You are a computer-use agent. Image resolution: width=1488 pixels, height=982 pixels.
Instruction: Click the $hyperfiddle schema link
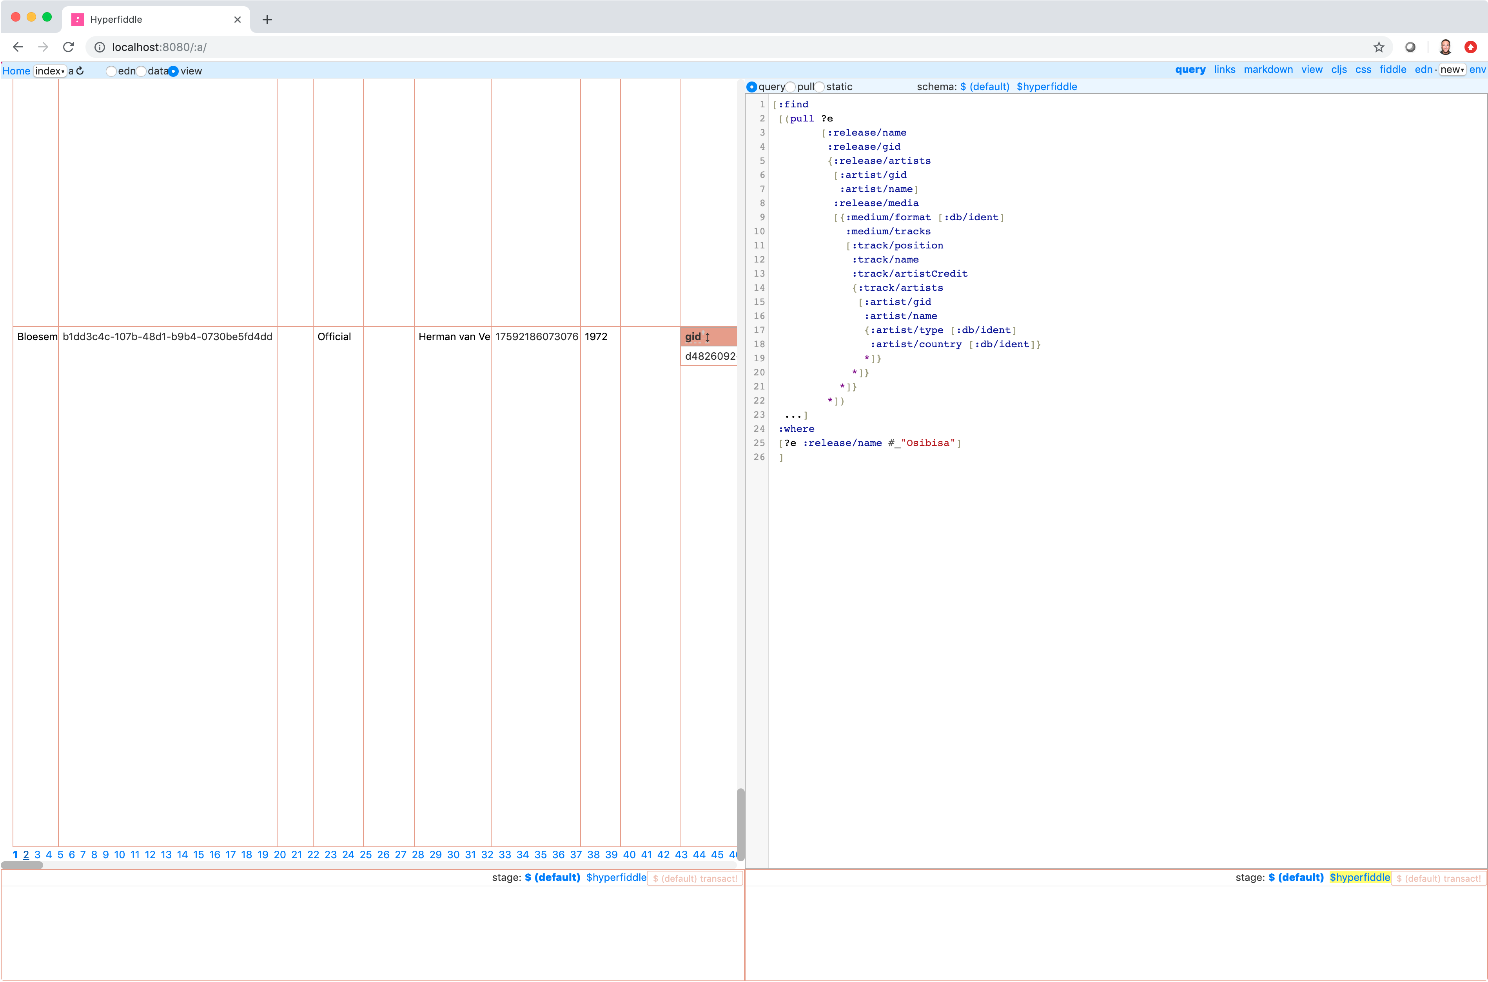[1046, 87]
